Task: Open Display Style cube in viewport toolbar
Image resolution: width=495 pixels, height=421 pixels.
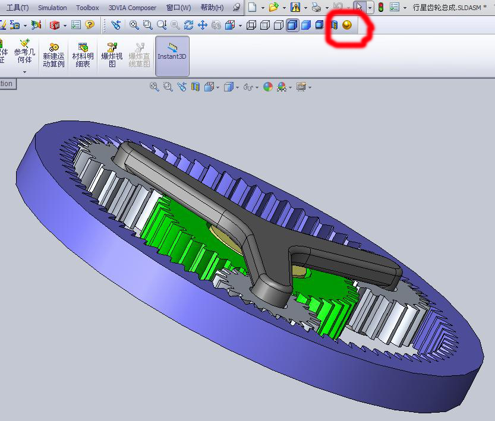Action: point(229,87)
